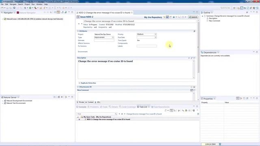The image size is (260, 146).
Task: Open the File menu
Action: (2, 4)
